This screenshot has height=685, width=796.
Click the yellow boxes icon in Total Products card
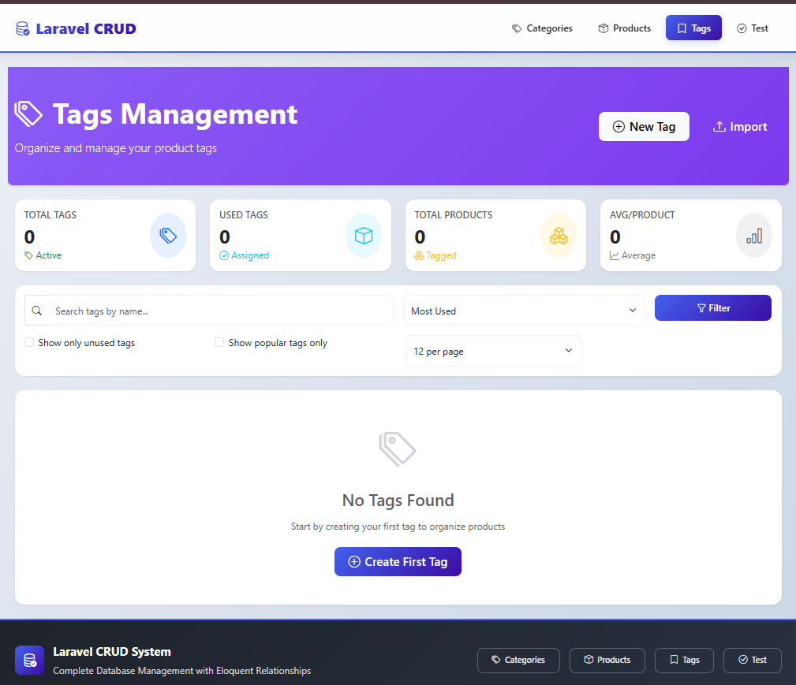coord(559,236)
